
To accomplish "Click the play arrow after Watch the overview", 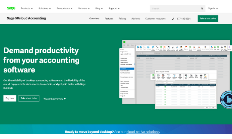I will (65, 99).
